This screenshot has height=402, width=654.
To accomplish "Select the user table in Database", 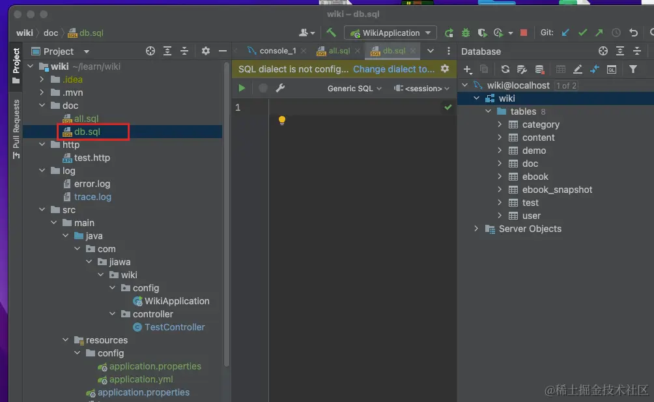I will (x=531, y=216).
